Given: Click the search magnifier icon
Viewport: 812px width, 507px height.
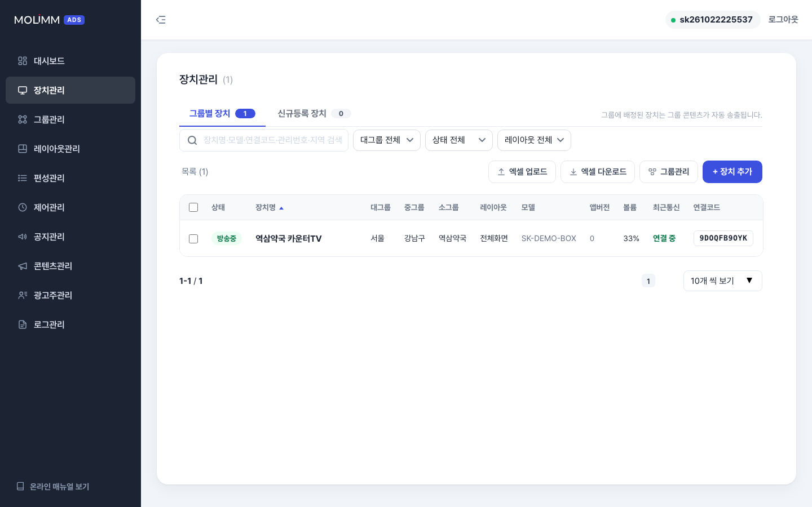Looking at the screenshot, I should click(192, 140).
